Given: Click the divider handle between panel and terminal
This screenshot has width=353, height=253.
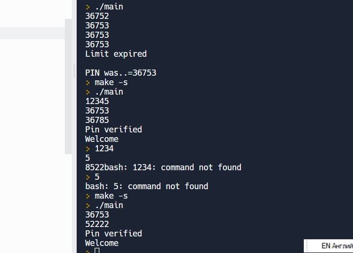Looking at the screenshot, I should coord(74,71).
